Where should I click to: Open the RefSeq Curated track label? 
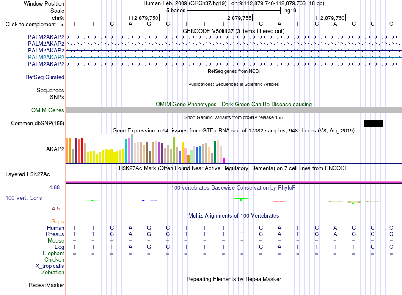point(45,77)
